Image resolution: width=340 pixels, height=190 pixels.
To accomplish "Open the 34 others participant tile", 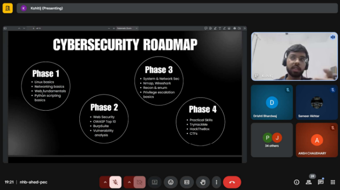I will point(272,140).
